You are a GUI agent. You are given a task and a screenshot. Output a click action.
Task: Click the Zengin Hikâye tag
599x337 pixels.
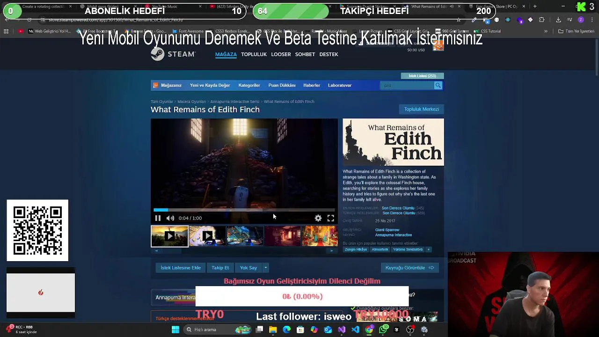pos(356,249)
